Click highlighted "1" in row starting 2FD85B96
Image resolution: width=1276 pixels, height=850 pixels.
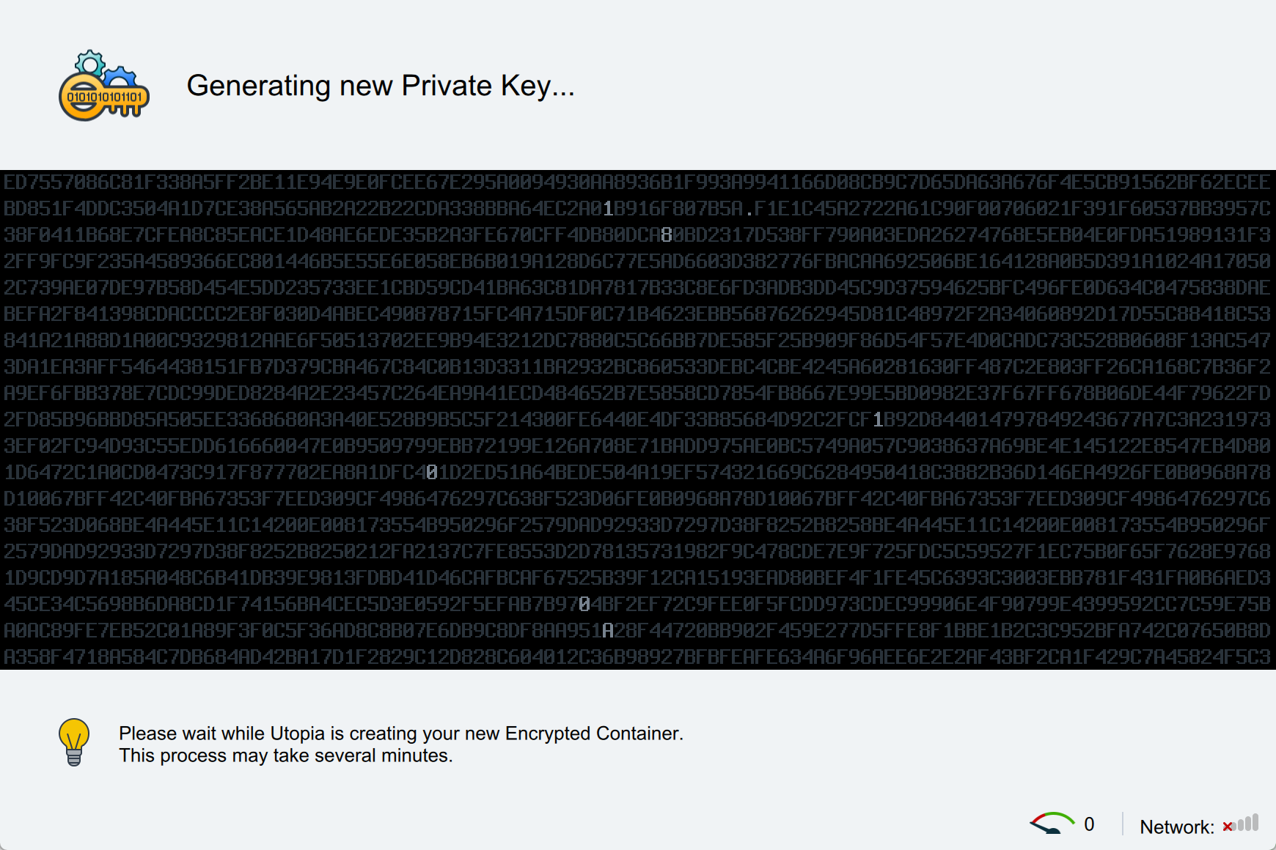point(878,420)
